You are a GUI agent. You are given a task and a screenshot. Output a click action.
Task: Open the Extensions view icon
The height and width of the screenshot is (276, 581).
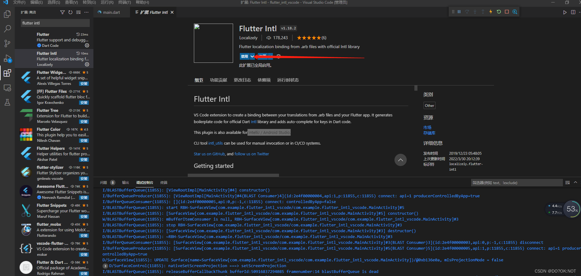(x=7, y=73)
